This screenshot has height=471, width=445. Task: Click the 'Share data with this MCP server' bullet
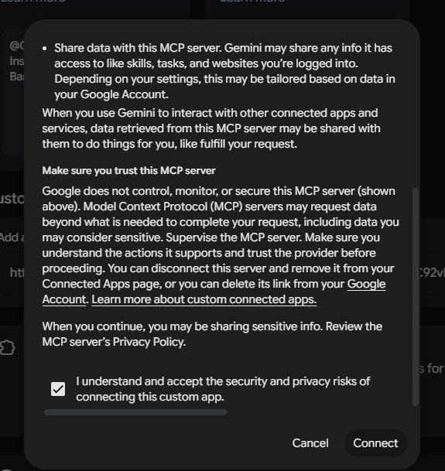pos(224,71)
